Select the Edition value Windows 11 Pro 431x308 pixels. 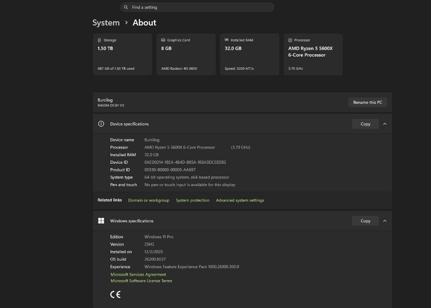[x=159, y=237]
